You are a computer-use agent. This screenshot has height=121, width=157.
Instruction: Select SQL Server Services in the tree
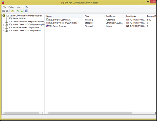coord(17,19)
